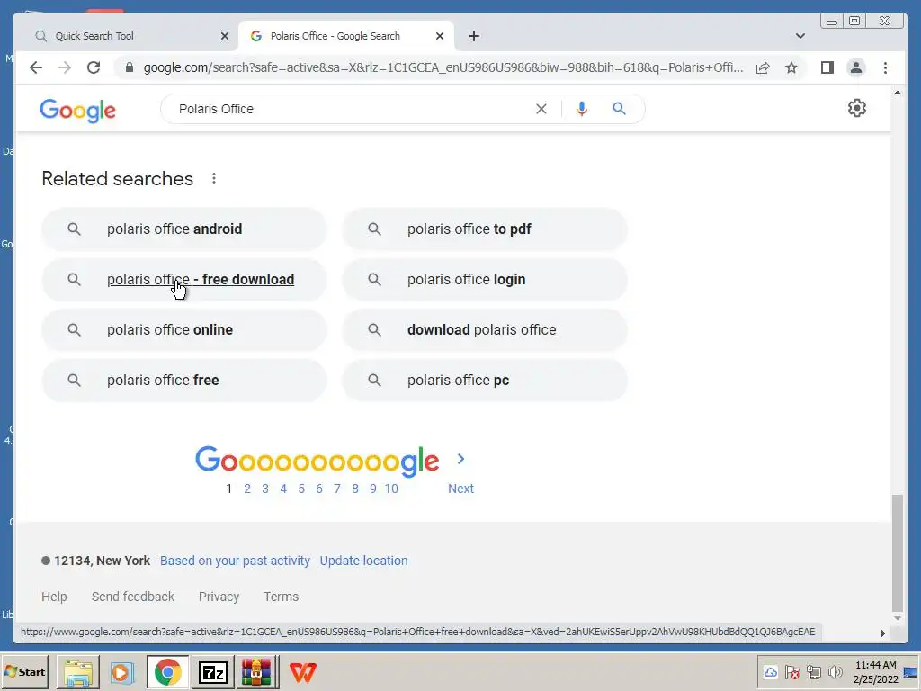Open download polaris office suggestion
921x691 pixels.
click(485, 330)
